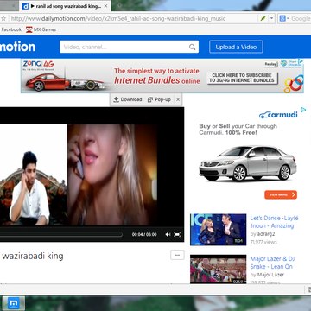Click the green pen icon in address bar
The width and height of the screenshot is (311, 311).
tap(263, 19)
